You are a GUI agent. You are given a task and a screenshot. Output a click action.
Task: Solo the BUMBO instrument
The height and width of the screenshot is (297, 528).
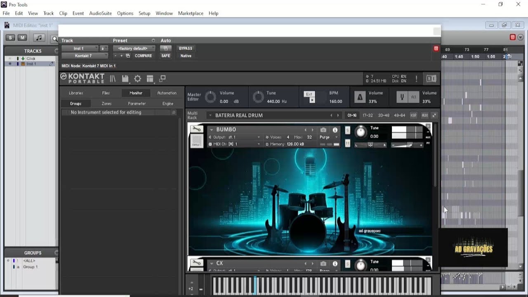coord(347,130)
